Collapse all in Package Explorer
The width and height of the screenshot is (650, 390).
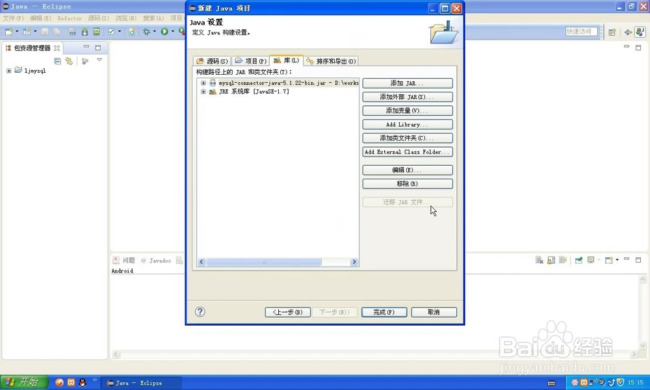(58, 61)
